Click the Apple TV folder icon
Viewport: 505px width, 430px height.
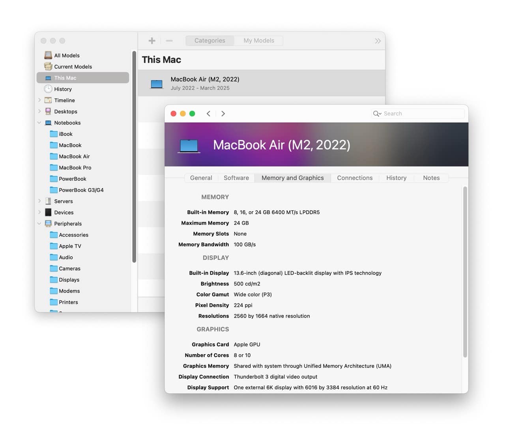54,246
